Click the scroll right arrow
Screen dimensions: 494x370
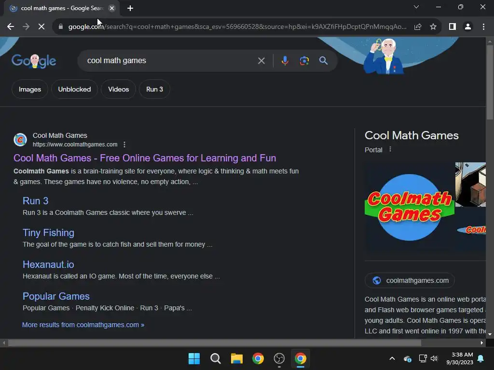tap(482, 343)
